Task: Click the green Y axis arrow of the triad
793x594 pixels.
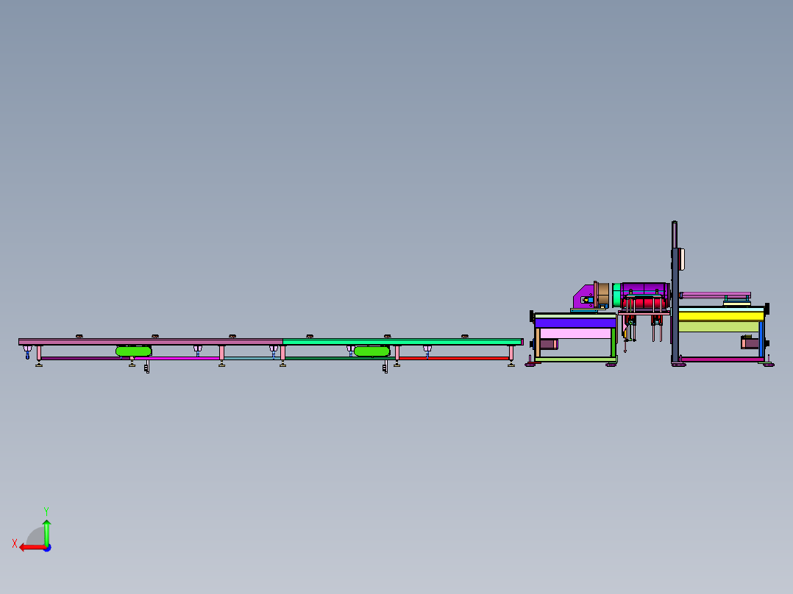Action: (x=46, y=532)
